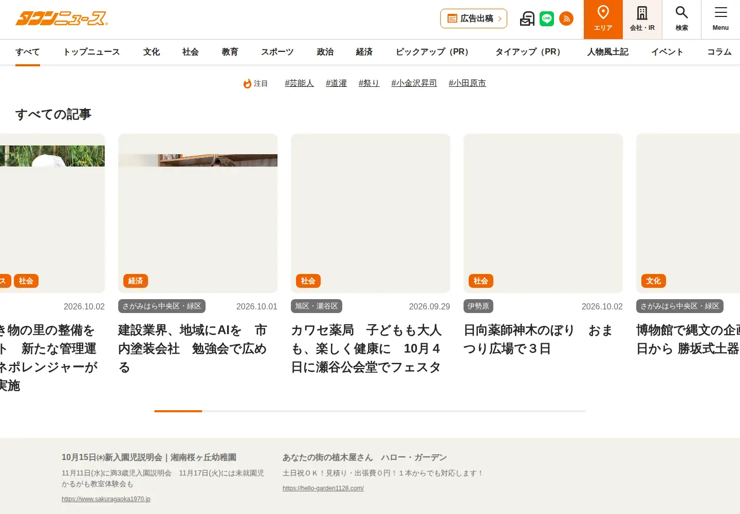Viewport: 740px width, 514px height.
Task: Select the イベント tab
Action: point(668,52)
